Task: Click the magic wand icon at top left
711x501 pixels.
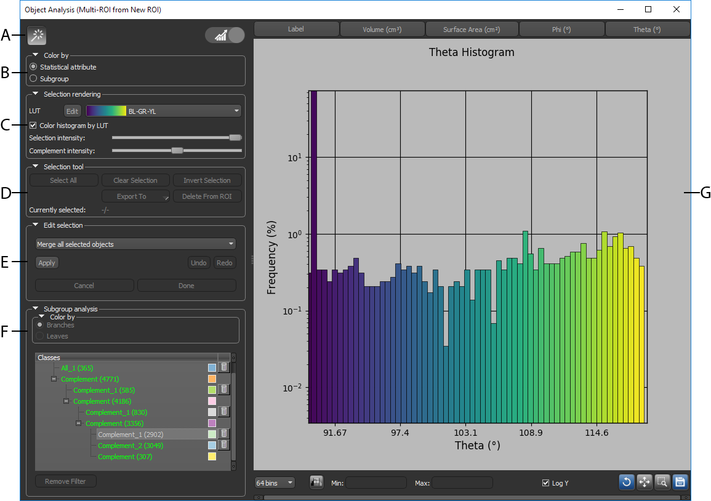Action: click(x=37, y=36)
